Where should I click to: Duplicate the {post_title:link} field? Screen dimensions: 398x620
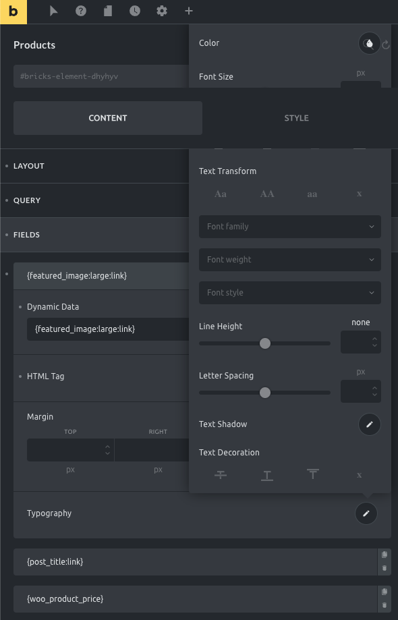pos(384,555)
